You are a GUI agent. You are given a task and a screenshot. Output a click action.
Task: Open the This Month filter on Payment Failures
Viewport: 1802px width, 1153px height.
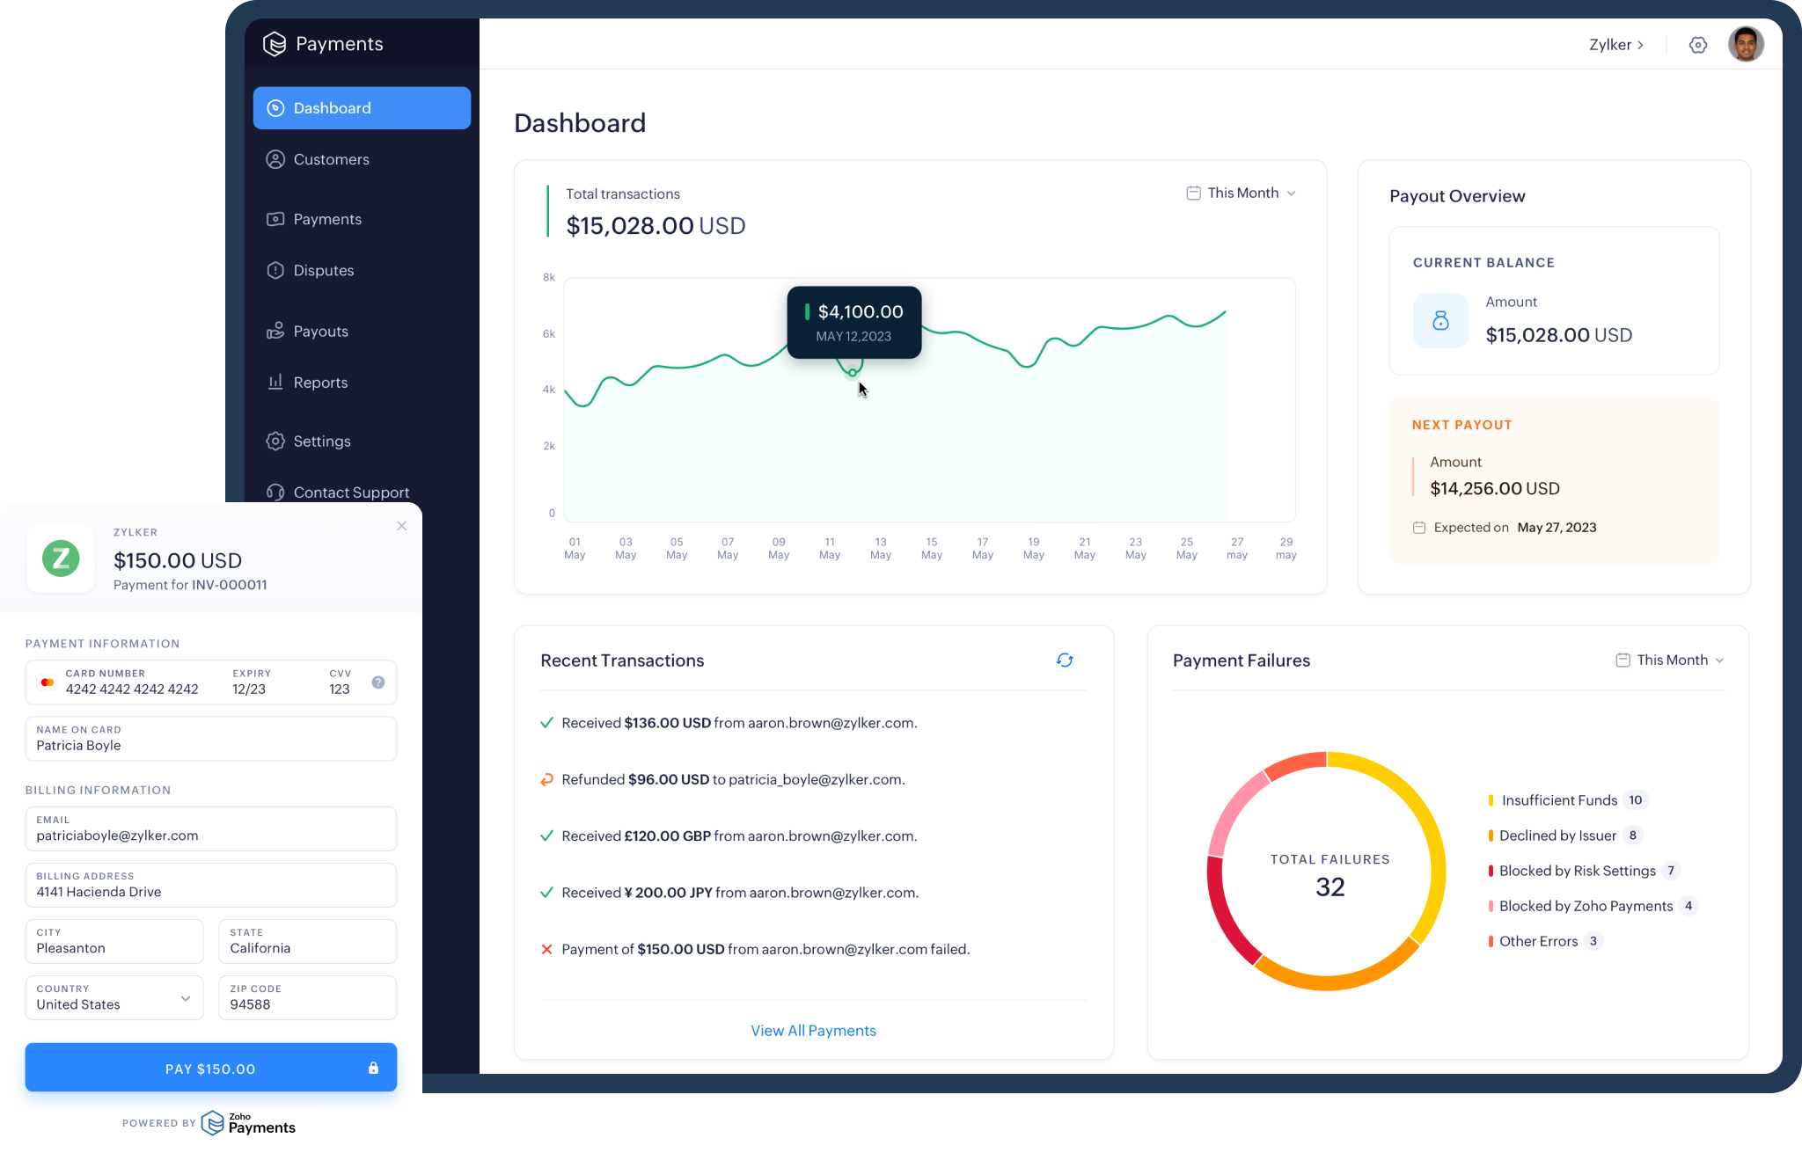click(1669, 660)
